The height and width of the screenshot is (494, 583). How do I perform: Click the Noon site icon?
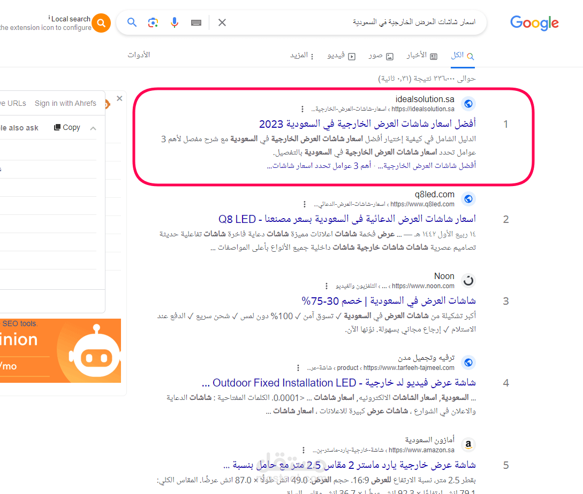(468, 280)
